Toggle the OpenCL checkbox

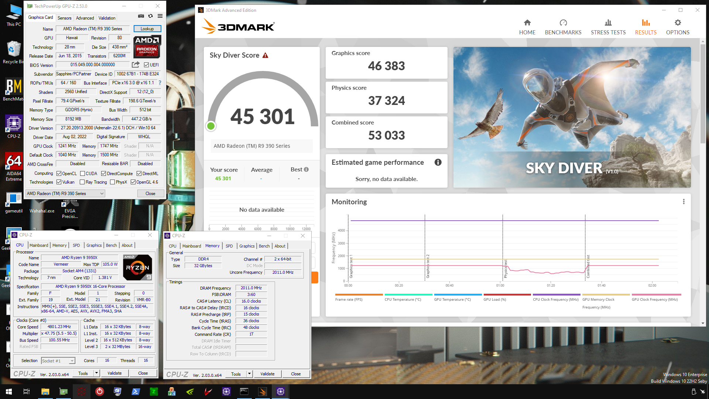click(x=59, y=174)
